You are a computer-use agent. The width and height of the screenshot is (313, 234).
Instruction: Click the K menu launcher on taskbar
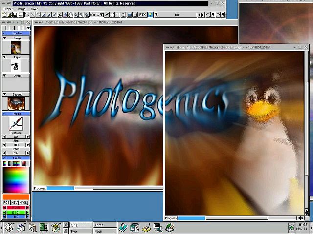pos(9,227)
